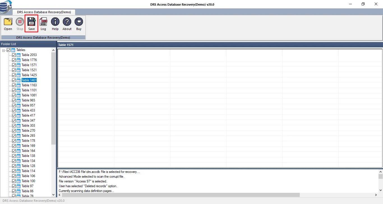This screenshot has width=383, height=204.
Task: Toggle the Table 1401 checkbox
Action: pyautogui.click(x=14, y=80)
